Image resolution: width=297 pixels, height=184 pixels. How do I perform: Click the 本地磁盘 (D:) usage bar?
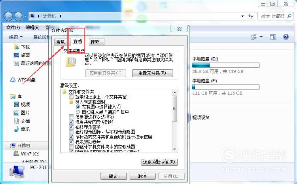point(226,65)
